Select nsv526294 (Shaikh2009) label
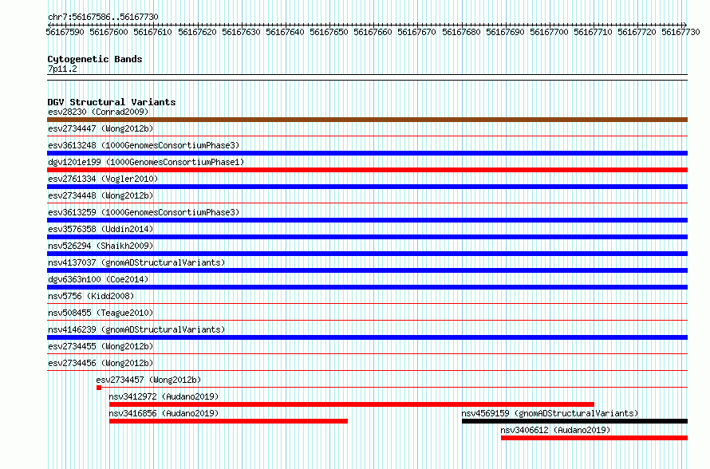This screenshot has height=469, width=710. point(101,246)
